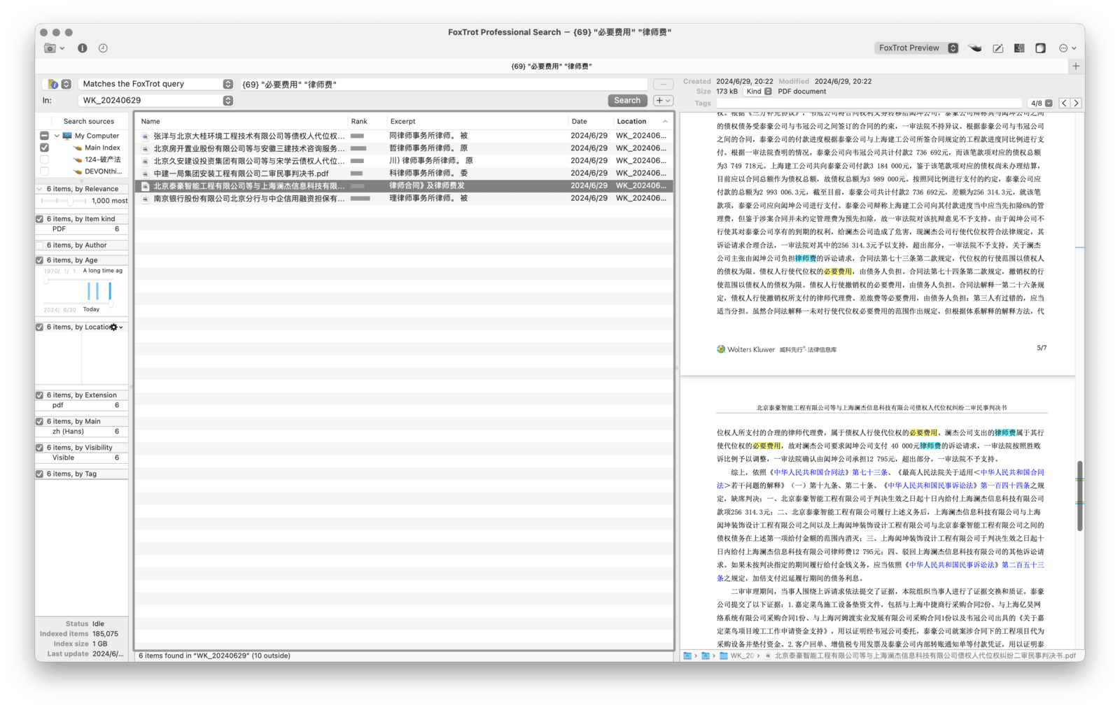1120x708 pixels.
Task: Click the Search button
Action: (x=626, y=101)
